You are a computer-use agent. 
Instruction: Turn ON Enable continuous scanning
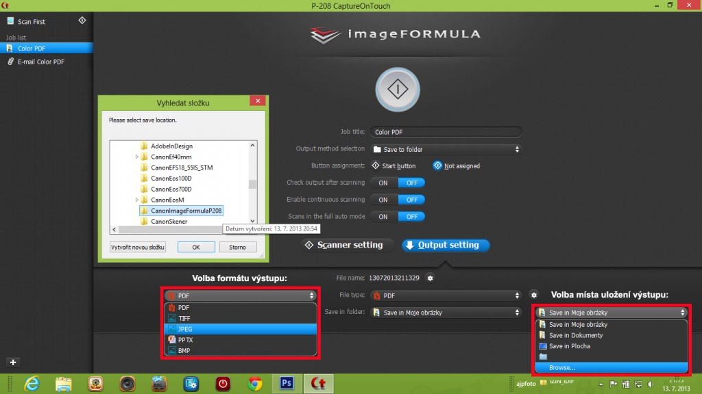[383, 200]
